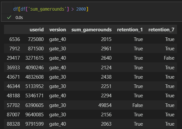
Task: Click the sum_gamerounds column header
Action: (91, 30)
